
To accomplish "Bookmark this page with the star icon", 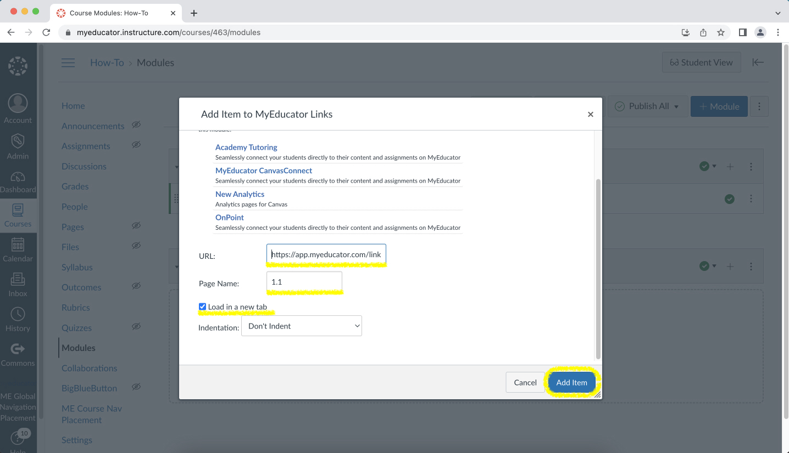I will (x=721, y=32).
